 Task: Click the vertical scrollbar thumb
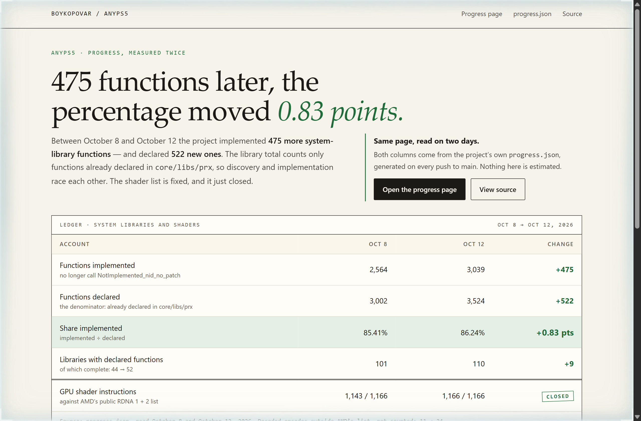(x=637, y=119)
